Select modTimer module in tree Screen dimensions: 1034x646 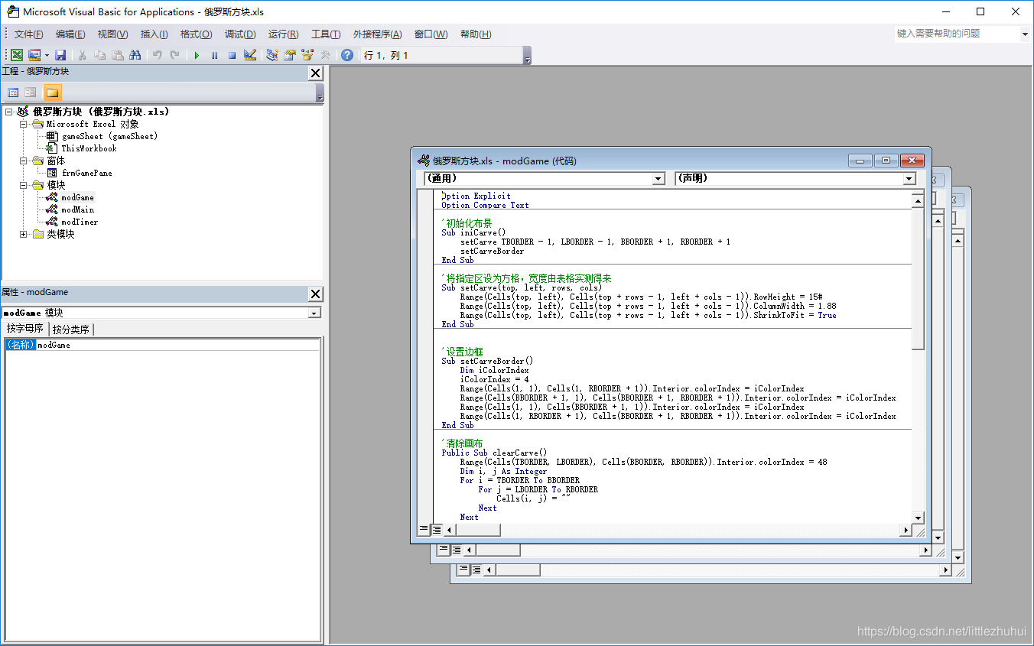click(x=80, y=222)
